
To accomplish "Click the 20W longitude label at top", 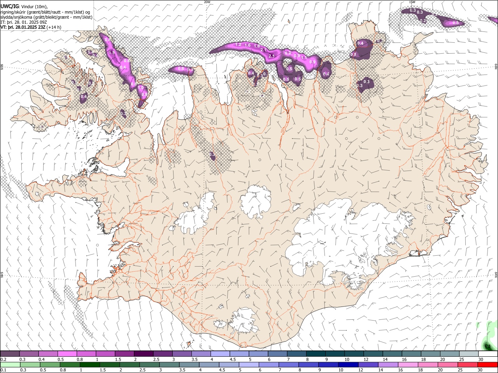I will pos(207,2).
